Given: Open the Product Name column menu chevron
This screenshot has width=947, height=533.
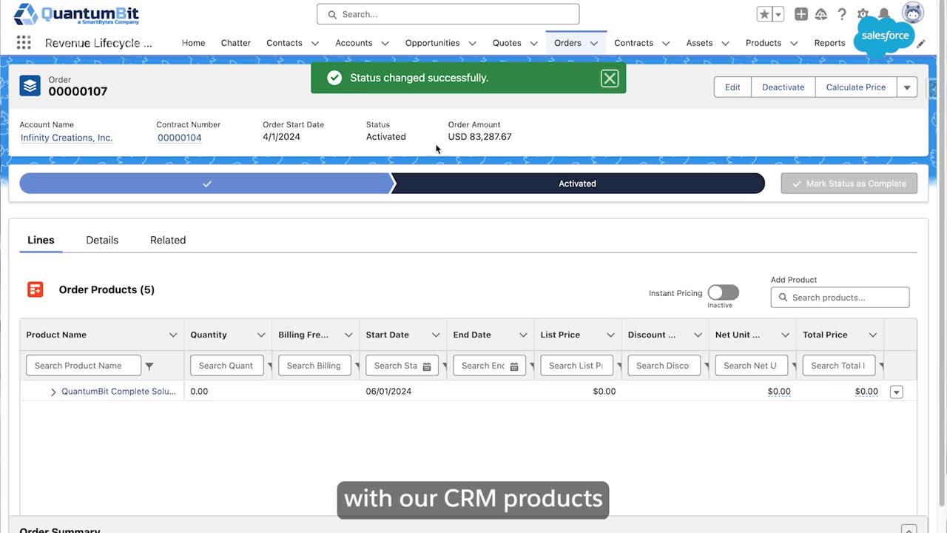Looking at the screenshot, I should click(x=173, y=335).
